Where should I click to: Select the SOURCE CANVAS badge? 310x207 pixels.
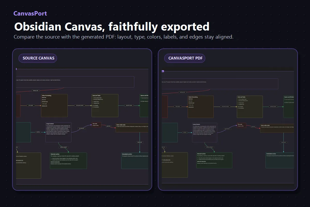38,58
